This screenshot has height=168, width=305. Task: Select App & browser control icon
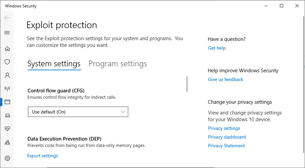click(x=7, y=102)
